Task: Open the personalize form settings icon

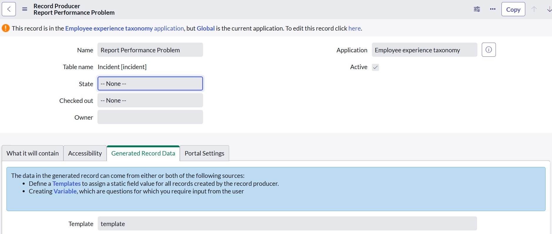Action: pos(477,9)
